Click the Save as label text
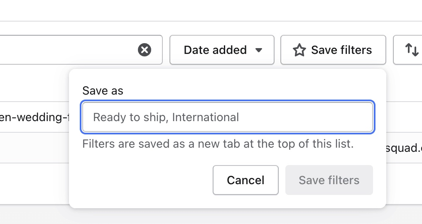This screenshot has height=224, width=422. 103,90
